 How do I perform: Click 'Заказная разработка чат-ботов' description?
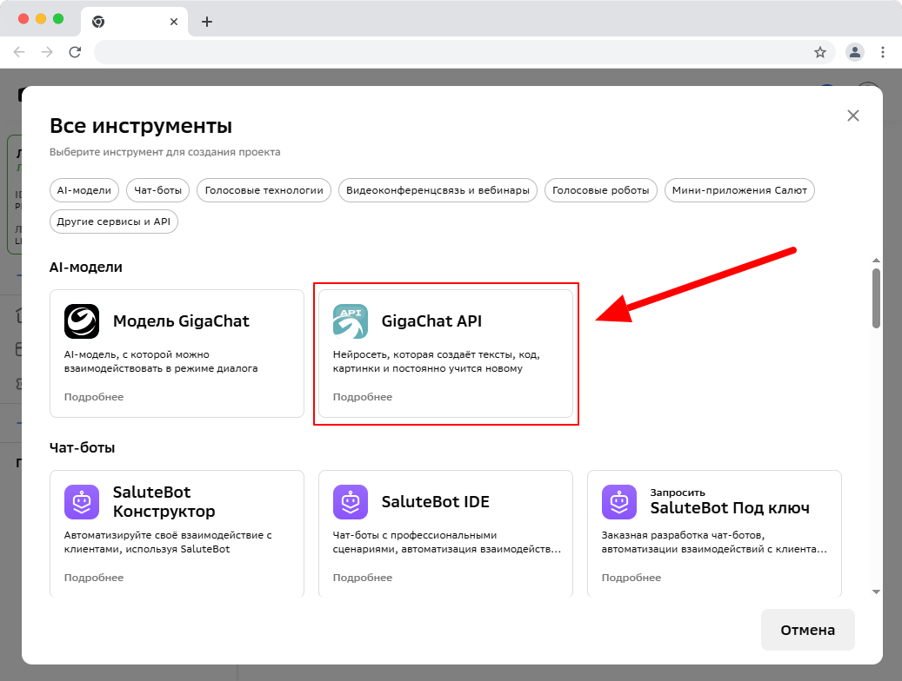714,542
